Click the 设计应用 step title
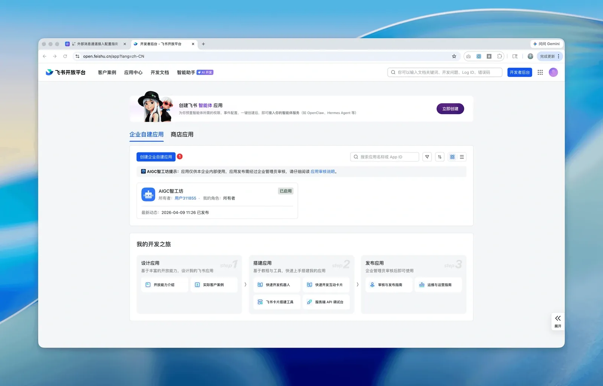The height and width of the screenshot is (386, 603). (150, 263)
